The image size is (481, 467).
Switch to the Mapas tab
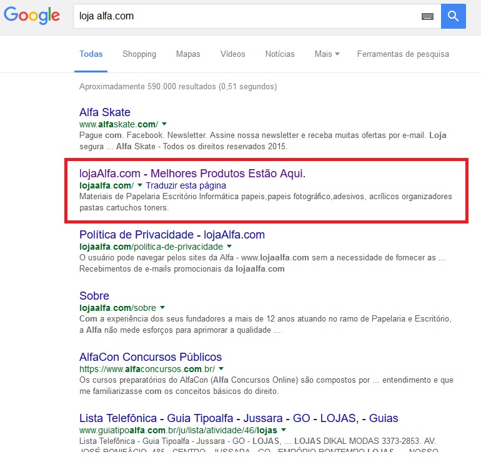coord(188,54)
